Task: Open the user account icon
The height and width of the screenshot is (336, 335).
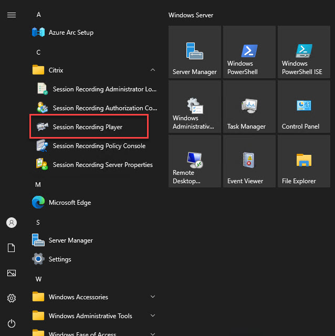Action: tap(12, 223)
